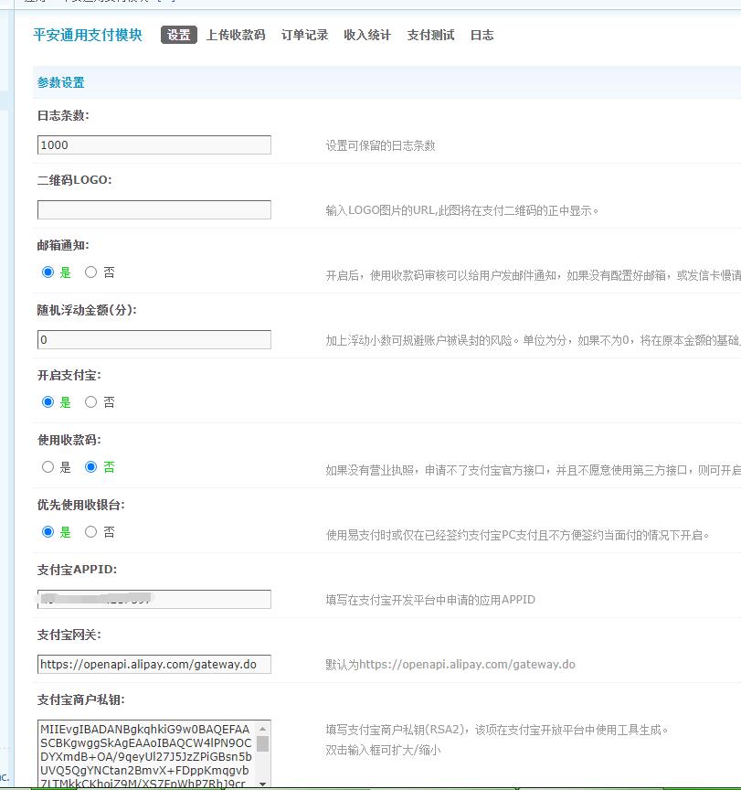Click the 二维码LOGO URL field

(154, 209)
